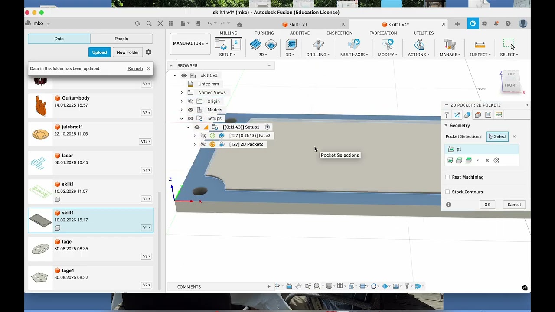Collapse the Geometry section triangle
Viewport: 555px width, 312px height.
point(446,125)
